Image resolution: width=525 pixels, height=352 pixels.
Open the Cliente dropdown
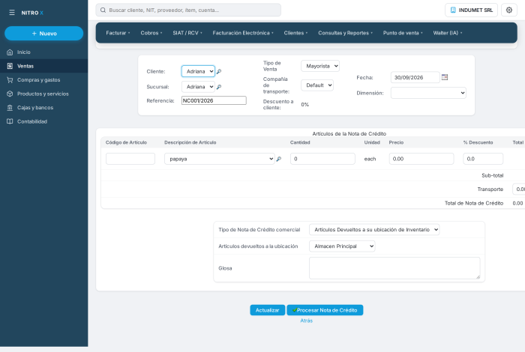[198, 71]
